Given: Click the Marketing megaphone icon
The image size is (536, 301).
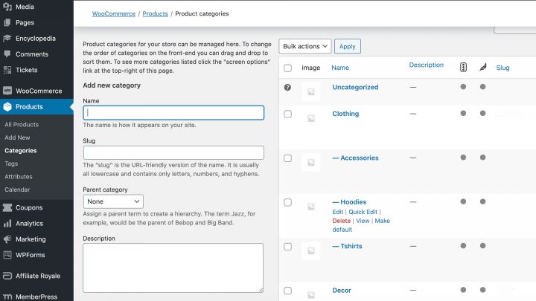Looking at the screenshot, I should point(7,239).
